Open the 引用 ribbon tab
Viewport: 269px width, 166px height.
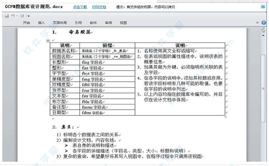point(78,23)
